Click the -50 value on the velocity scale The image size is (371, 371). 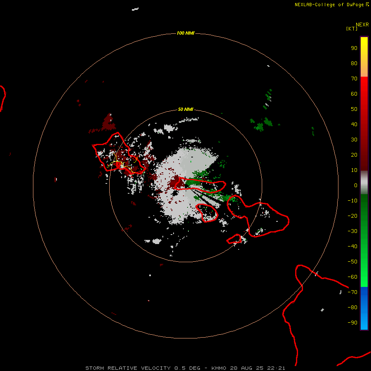coord(352,262)
